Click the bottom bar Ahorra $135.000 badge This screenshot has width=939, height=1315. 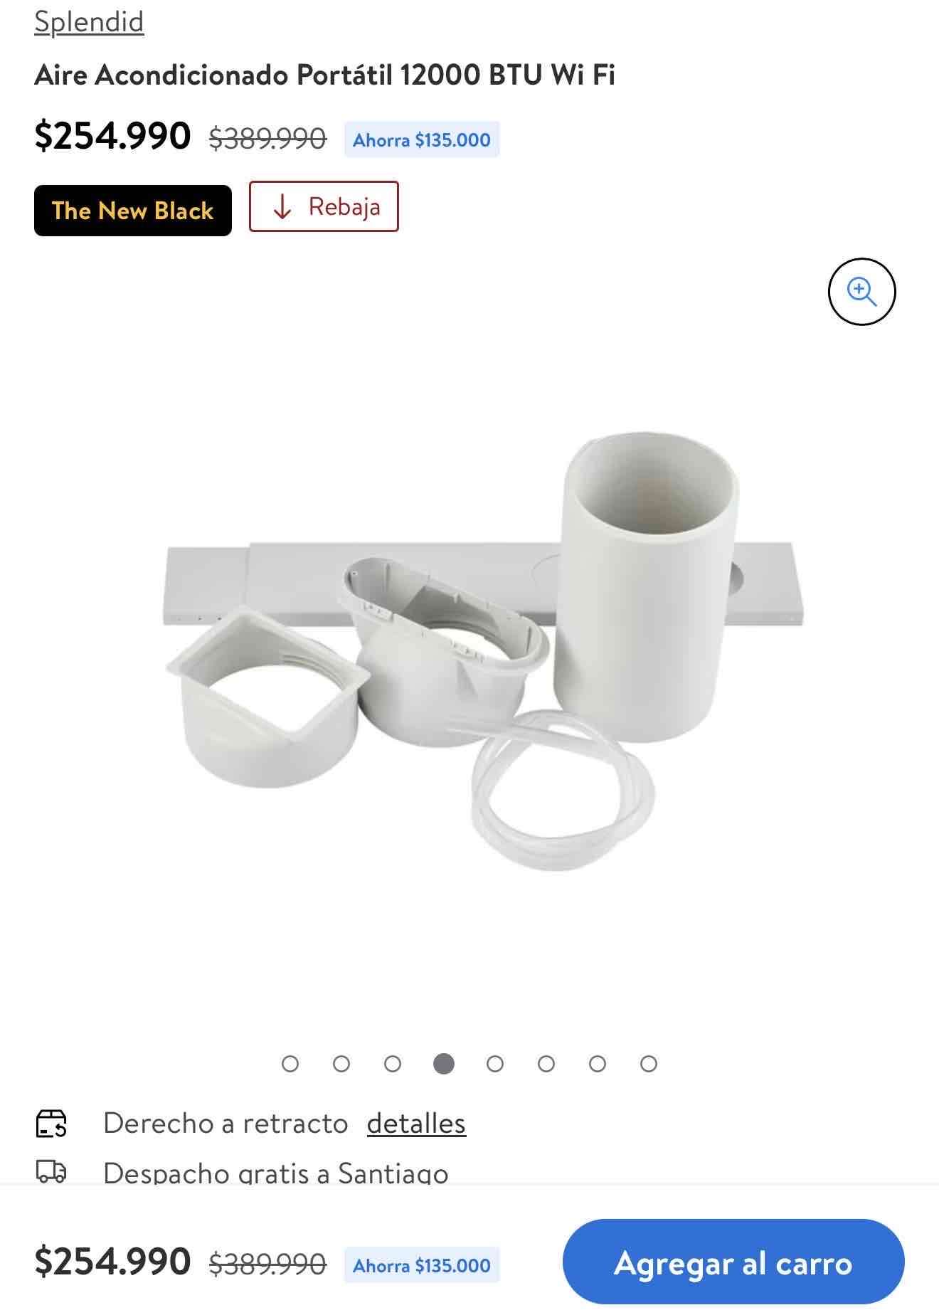coord(422,1265)
